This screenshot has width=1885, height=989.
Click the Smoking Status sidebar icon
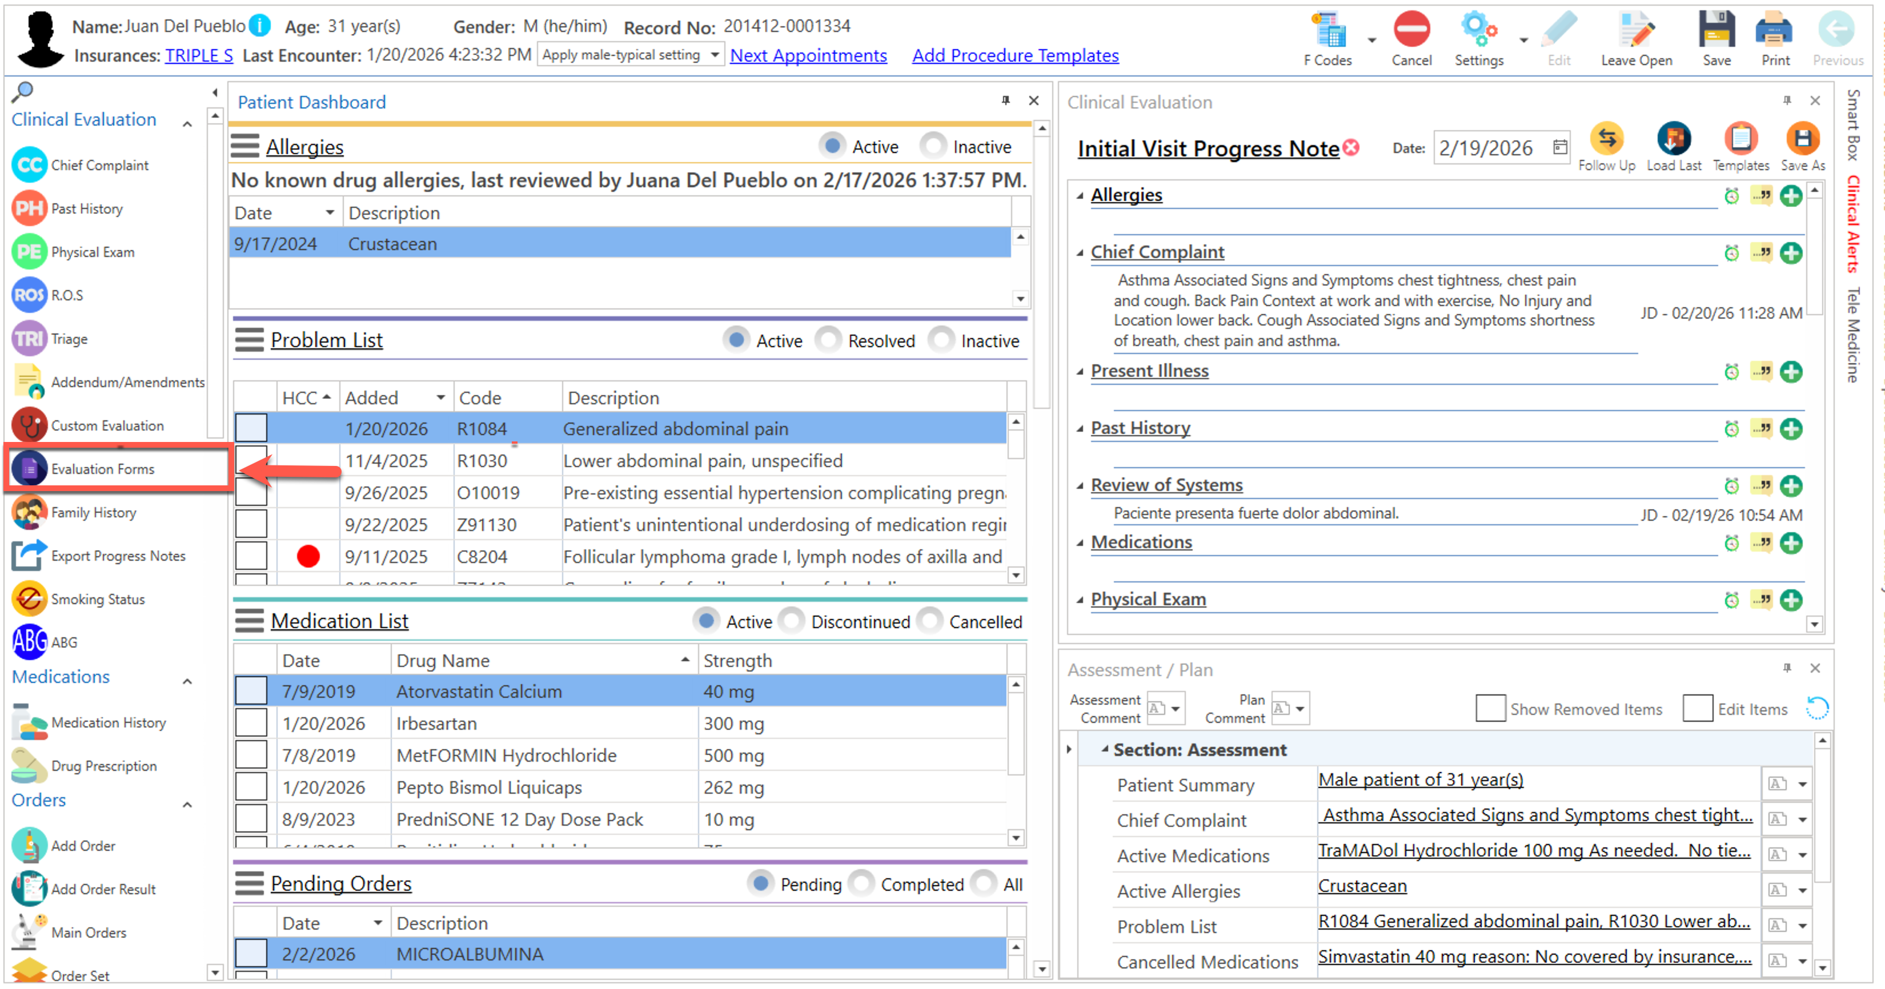29,599
